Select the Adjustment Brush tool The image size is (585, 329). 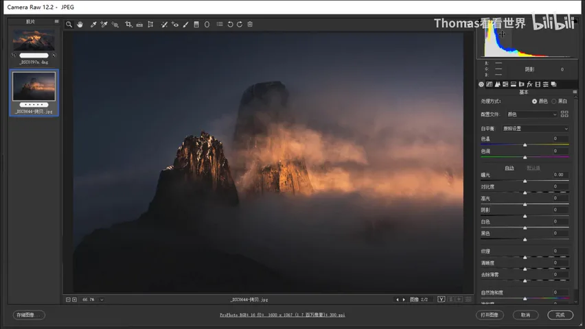point(185,24)
